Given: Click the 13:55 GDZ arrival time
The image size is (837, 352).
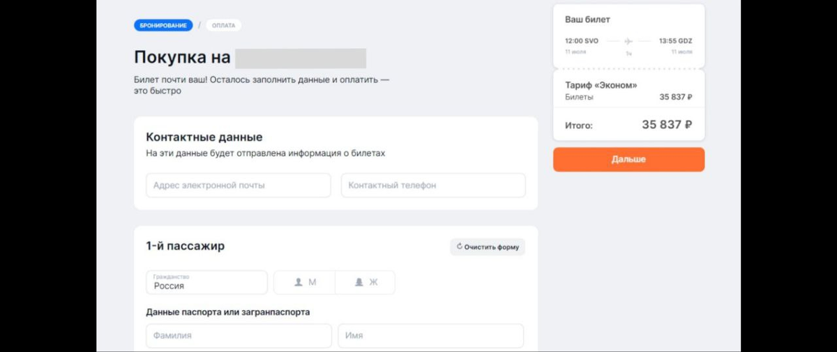Looking at the screenshot, I should (674, 41).
